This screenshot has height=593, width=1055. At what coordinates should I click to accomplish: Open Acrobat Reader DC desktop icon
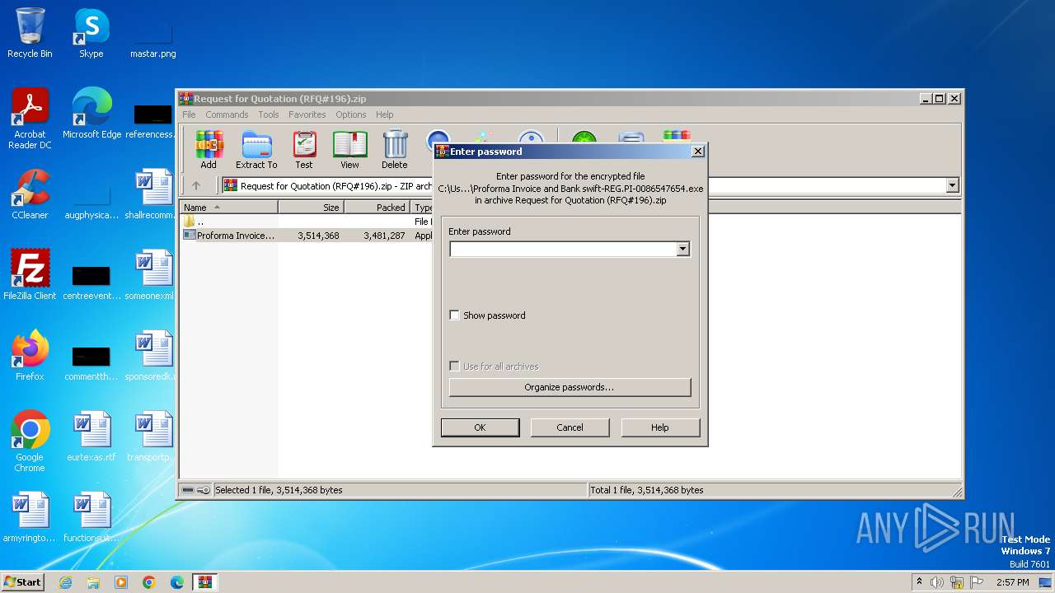(30, 119)
